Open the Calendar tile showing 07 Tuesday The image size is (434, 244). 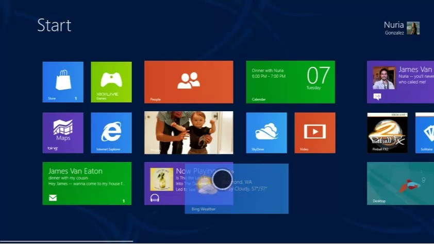(x=290, y=82)
